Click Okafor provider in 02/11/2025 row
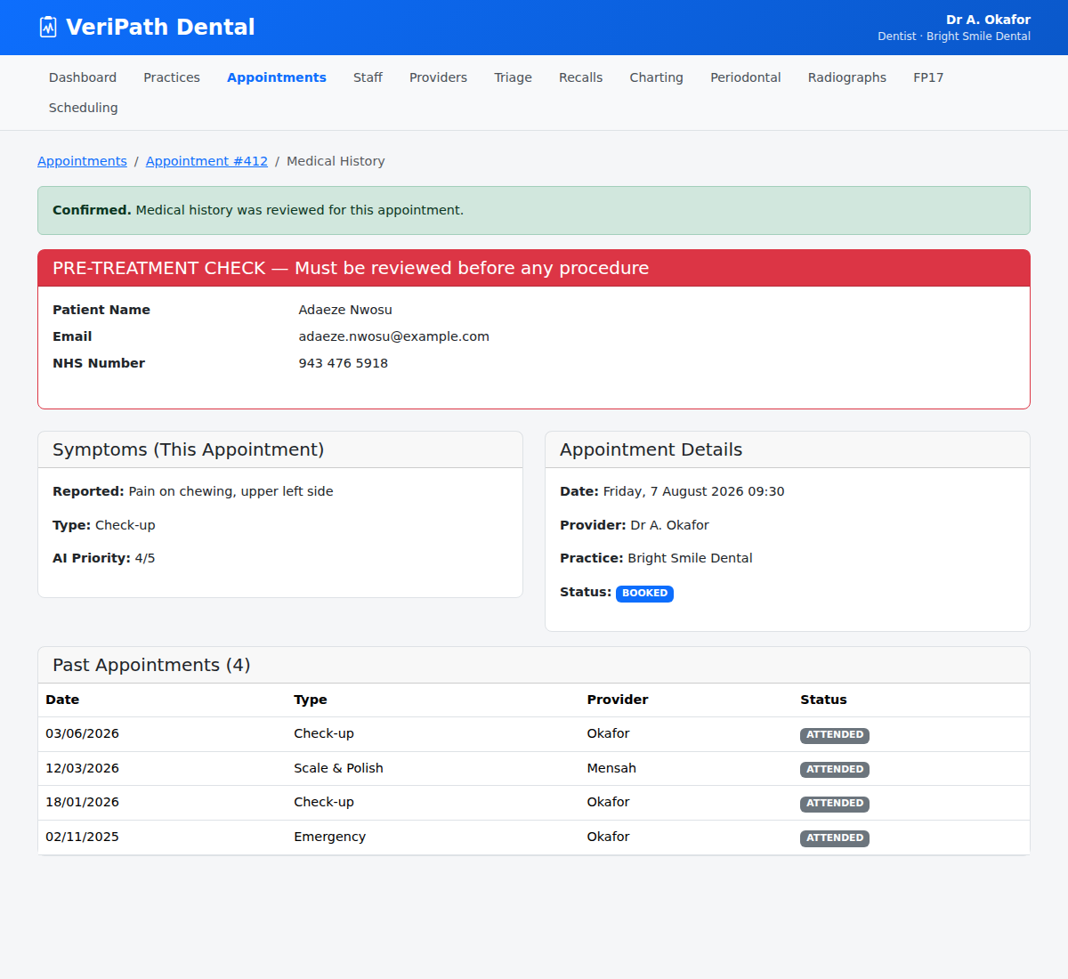The height and width of the screenshot is (979, 1068). tap(608, 837)
